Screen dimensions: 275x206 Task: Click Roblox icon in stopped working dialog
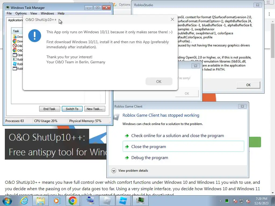(116, 117)
